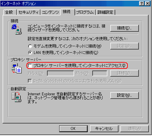Switch to the 全般 tab
The image size is (154, 137).
pyautogui.click(x=9, y=12)
